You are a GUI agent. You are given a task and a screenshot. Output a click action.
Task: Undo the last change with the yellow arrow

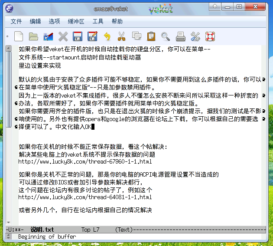[107, 36]
